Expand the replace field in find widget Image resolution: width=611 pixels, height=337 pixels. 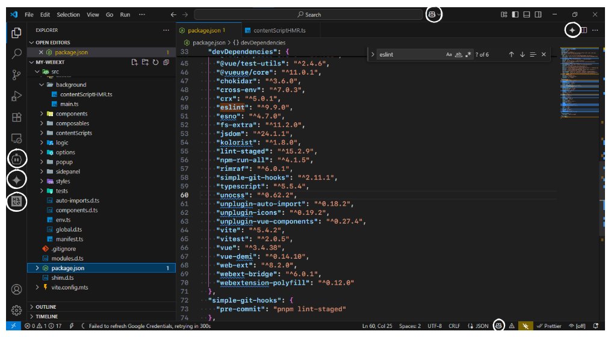[x=373, y=55]
